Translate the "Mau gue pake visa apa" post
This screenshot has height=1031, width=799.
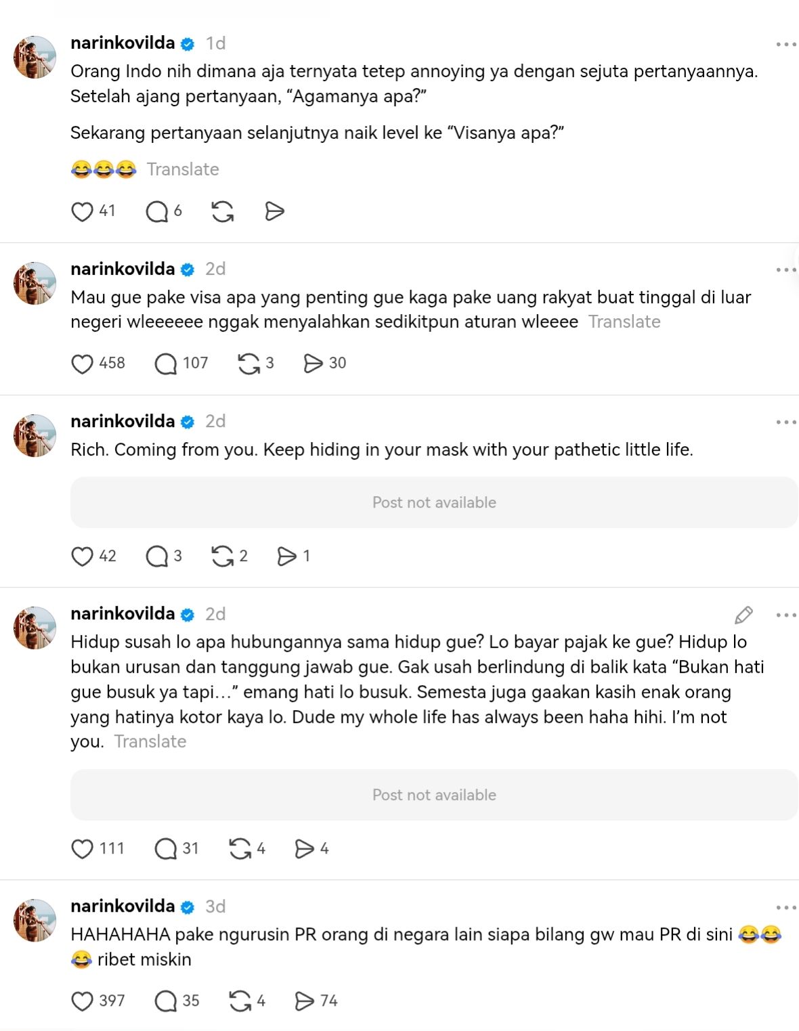pyautogui.click(x=624, y=322)
